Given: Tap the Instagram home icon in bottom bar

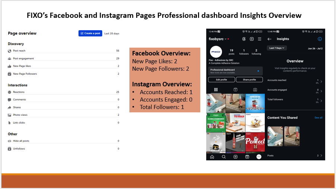Looking at the screenshot, I should [x=212, y=157].
